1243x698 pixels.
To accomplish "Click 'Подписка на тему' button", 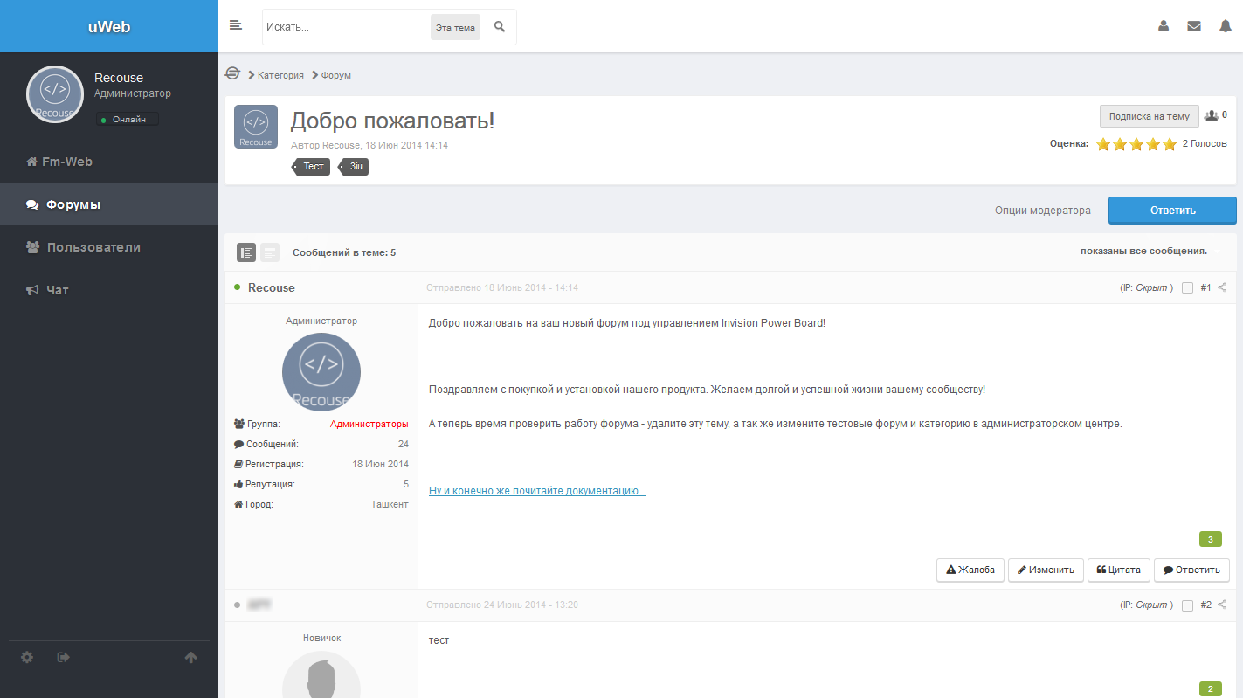I will (1149, 116).
